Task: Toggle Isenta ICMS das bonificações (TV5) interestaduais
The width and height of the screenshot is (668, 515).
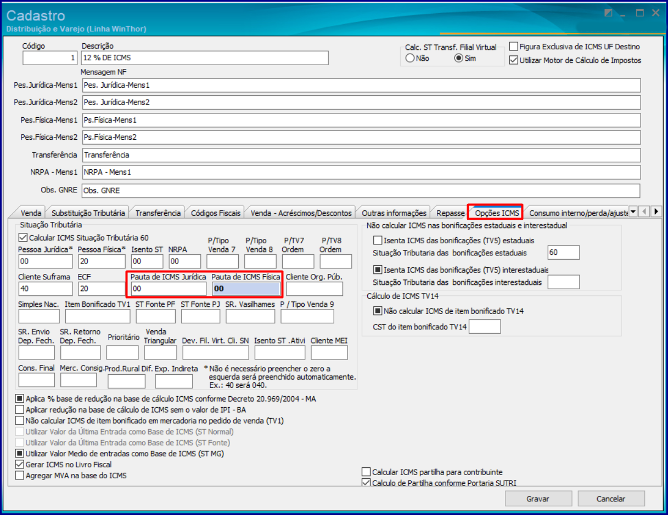Action: tap(378, 270)
